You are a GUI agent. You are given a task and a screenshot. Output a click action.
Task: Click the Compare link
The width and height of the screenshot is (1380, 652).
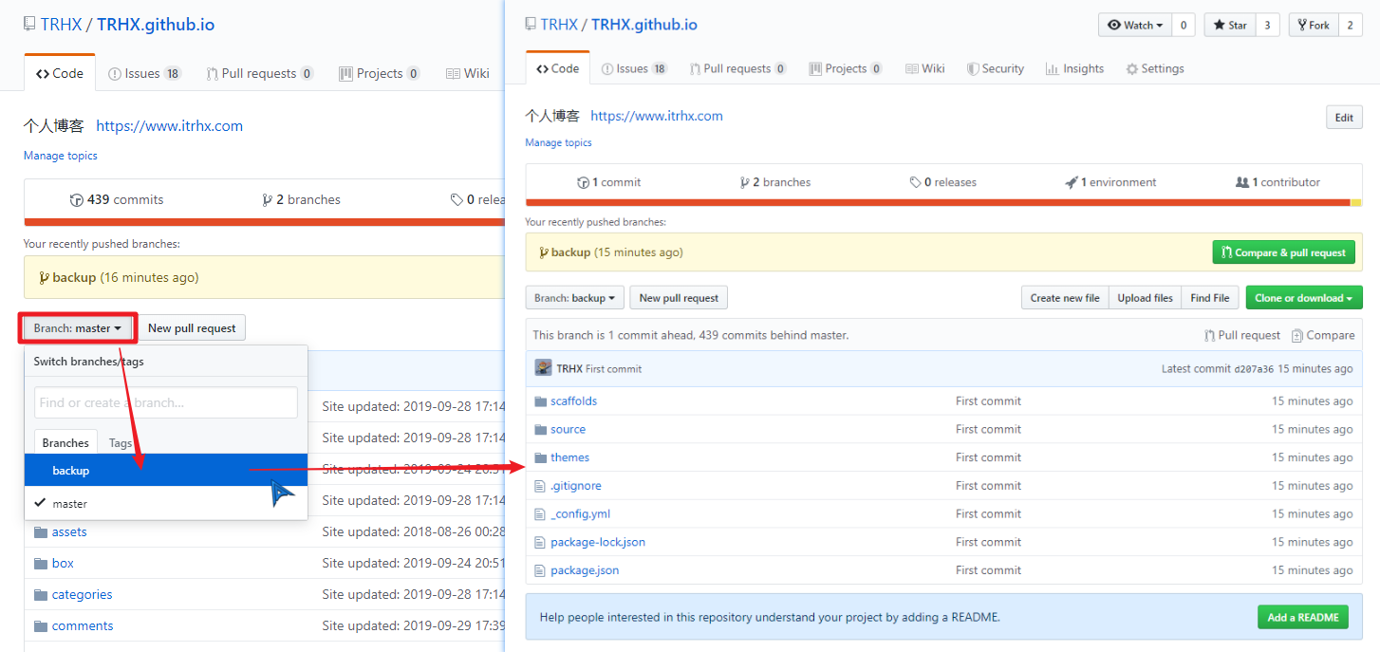coord(1323,335)
